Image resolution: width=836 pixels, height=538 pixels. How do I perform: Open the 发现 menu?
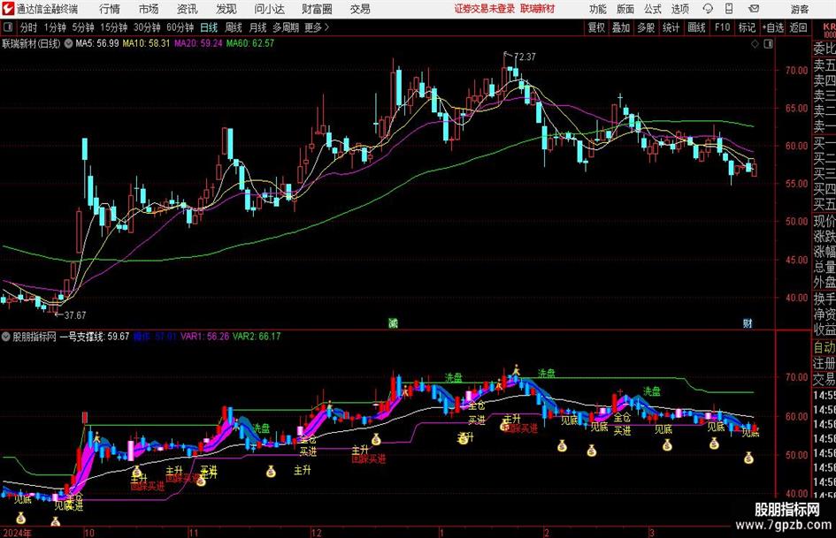pyautogui.click(x=226, y=9)
